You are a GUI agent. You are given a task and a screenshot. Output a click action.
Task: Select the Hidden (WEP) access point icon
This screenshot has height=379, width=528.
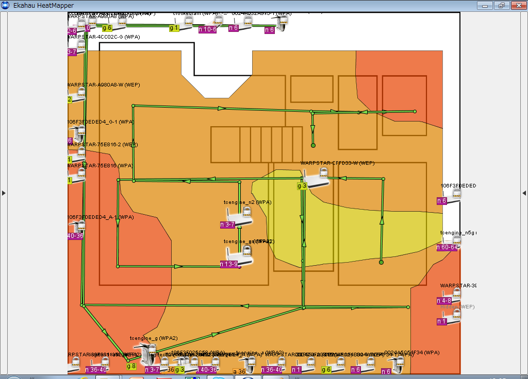(x=452, y=317)
